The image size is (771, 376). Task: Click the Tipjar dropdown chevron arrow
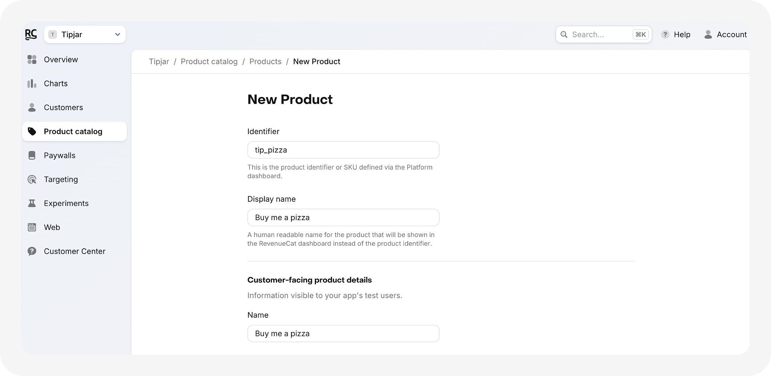[117, 35]
